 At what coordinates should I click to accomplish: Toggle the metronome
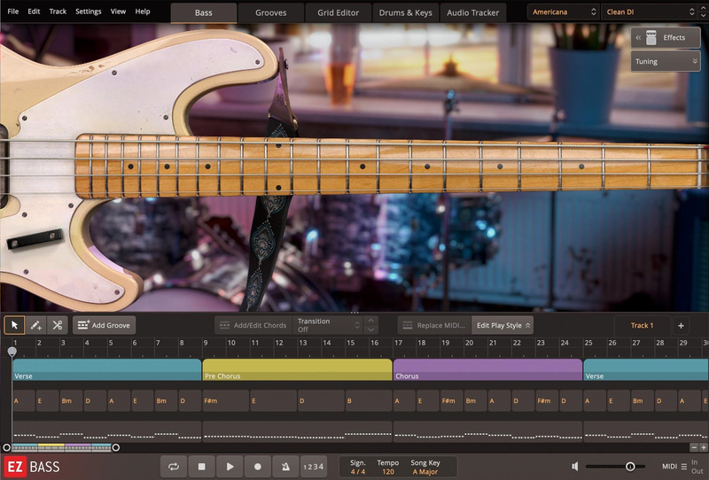point(285,467)
